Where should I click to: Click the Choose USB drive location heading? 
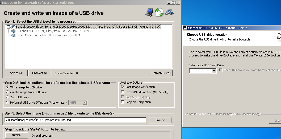207,35
